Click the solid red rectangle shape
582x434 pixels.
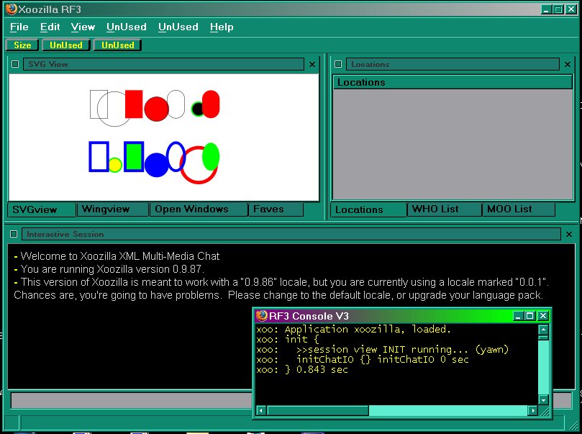coord(134,104)
